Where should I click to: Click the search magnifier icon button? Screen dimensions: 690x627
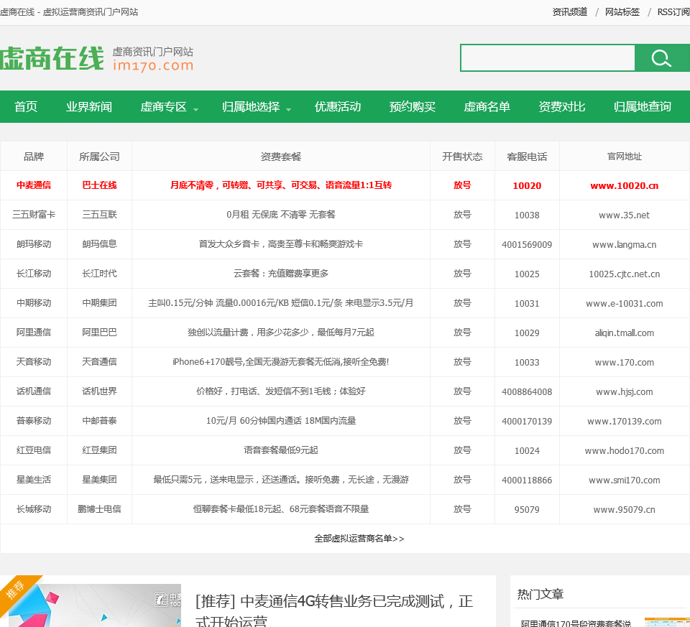click(x=662, y=57)
